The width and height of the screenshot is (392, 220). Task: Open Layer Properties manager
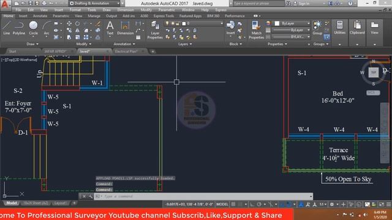[x=155, y=30]
